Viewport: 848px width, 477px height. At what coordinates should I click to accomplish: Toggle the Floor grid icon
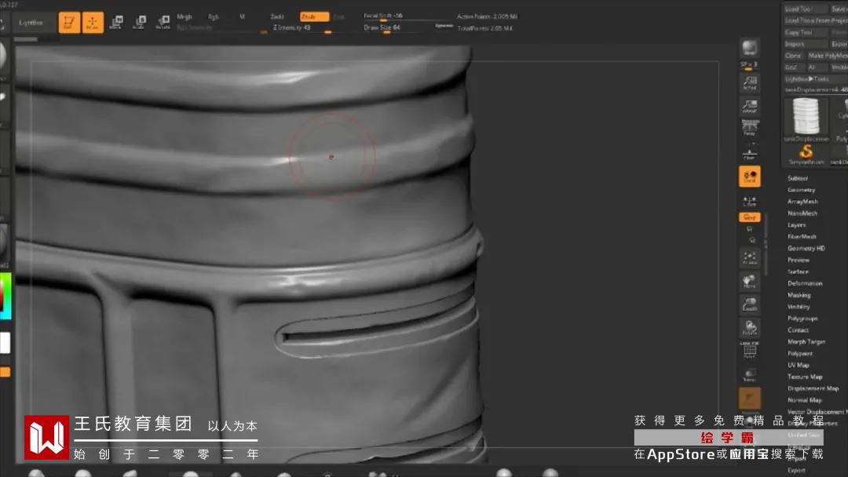tap(750, 152)
